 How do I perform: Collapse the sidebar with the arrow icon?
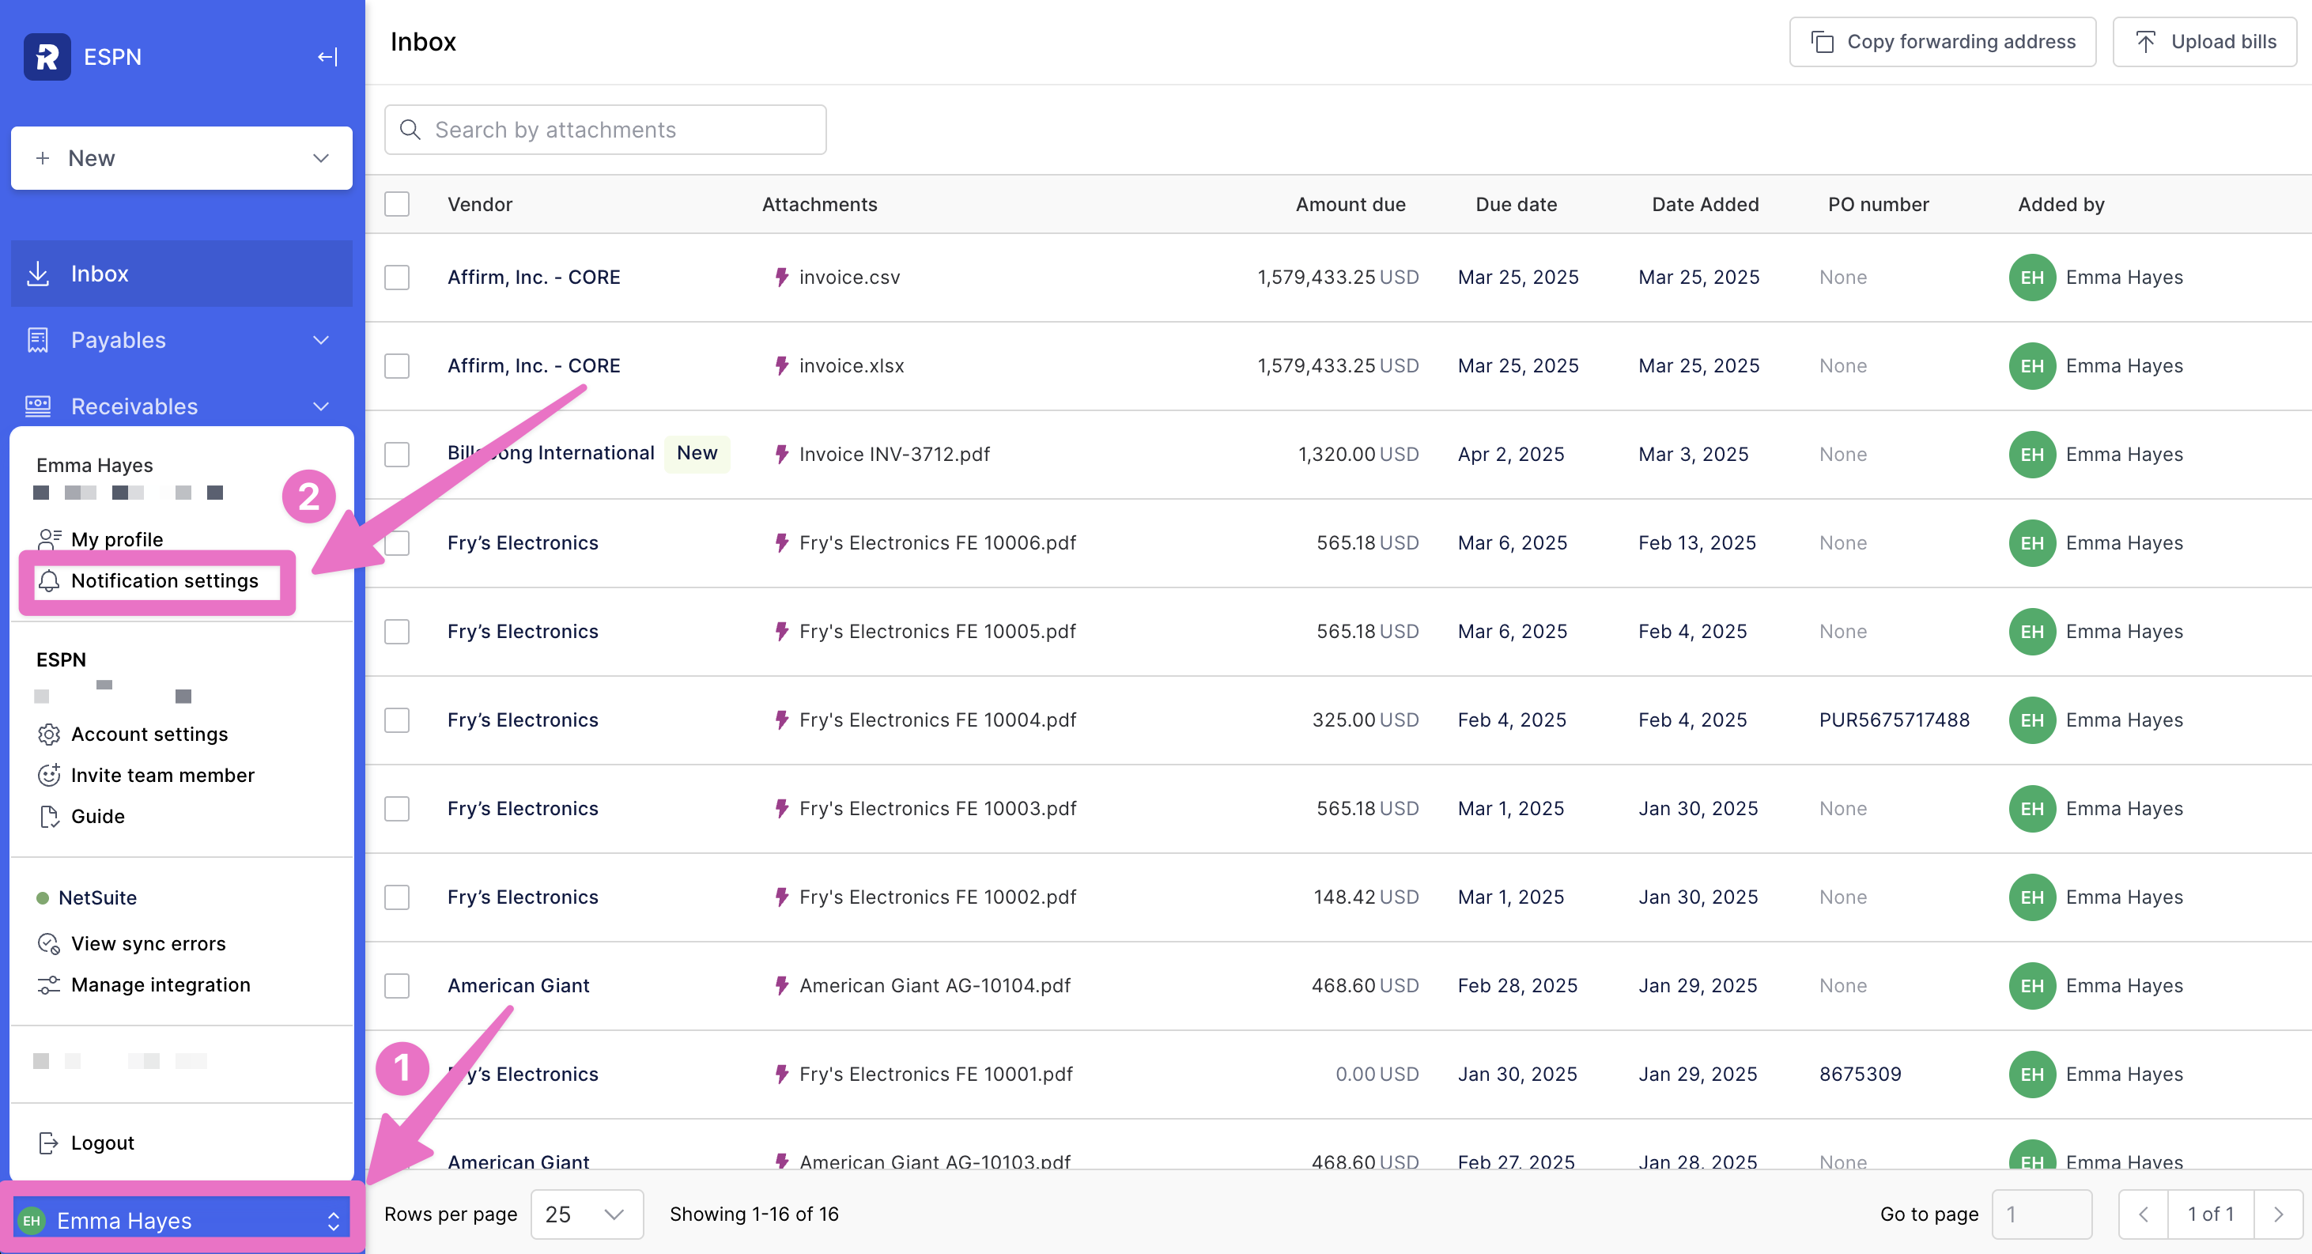coord(327,57)
